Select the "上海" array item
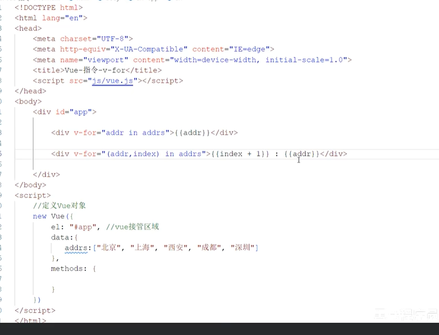 click(x=142, y=248)
